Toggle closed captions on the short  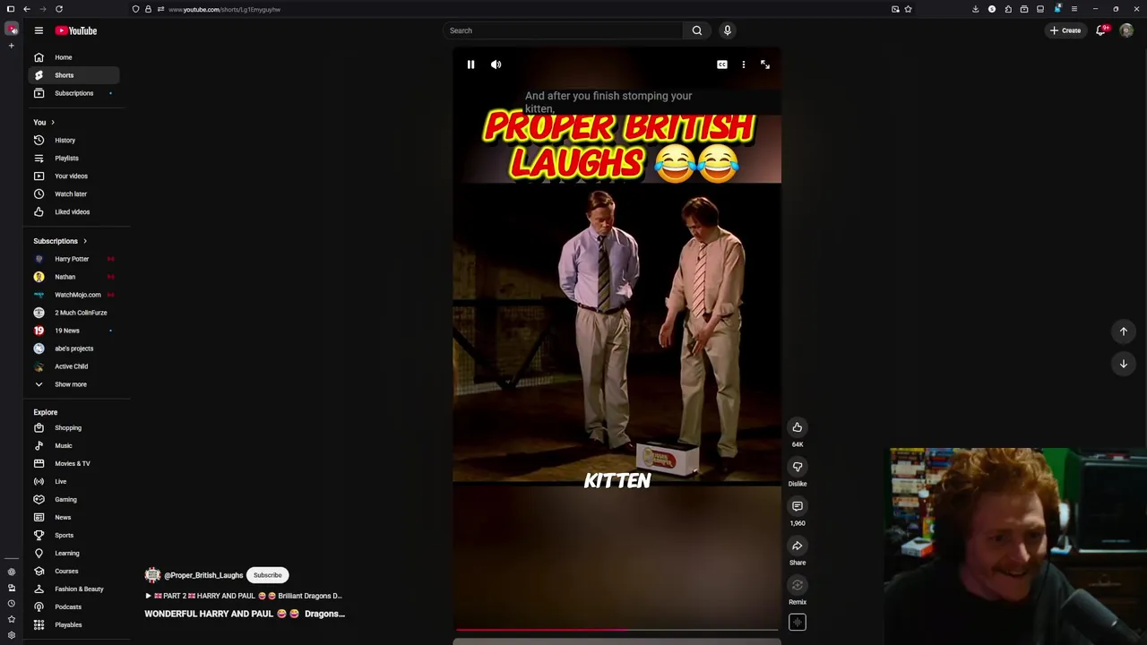(722, 64)
